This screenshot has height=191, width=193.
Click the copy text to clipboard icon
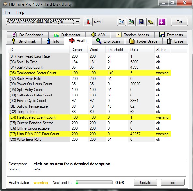click(x=121, y=22)
